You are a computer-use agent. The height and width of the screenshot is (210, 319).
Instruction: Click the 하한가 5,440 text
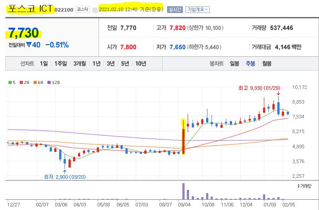click(x=204, y=47)
